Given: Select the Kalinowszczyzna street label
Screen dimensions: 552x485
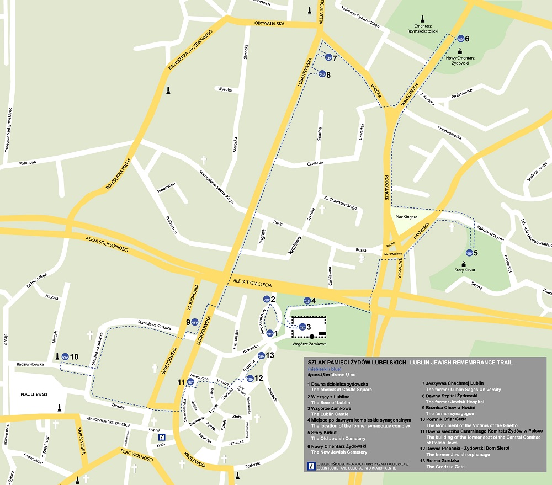Looking at the screenshot, I should pyautogui.click(x=490, y=233).
